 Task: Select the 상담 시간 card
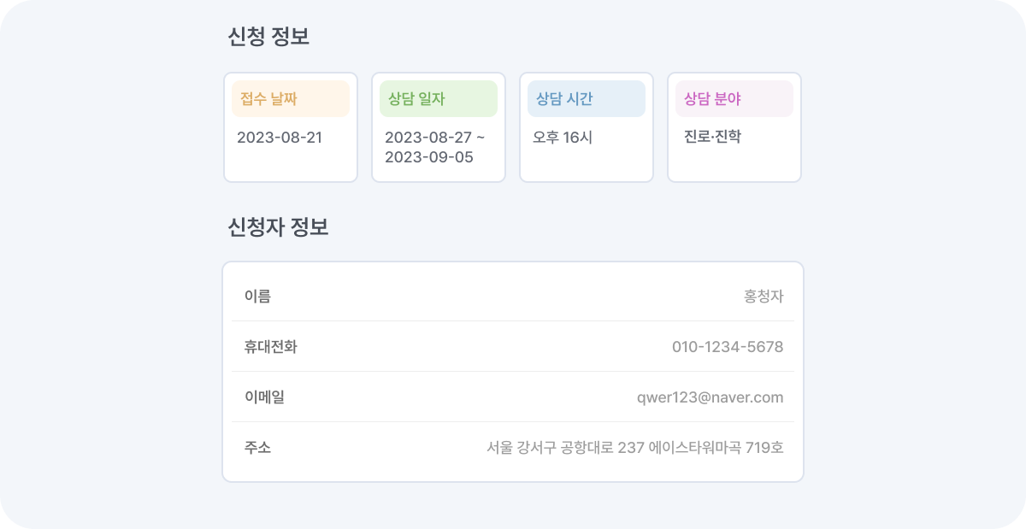(587, 126)
